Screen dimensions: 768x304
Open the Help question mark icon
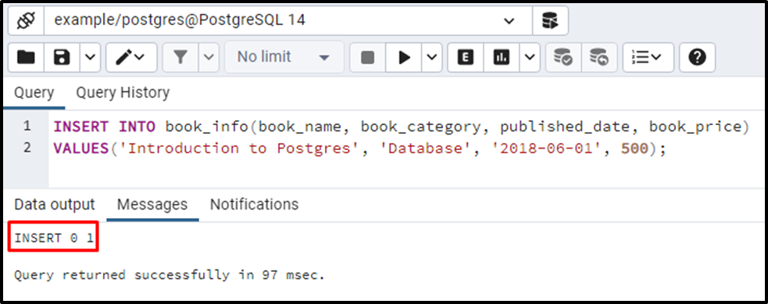click(697, 57)
